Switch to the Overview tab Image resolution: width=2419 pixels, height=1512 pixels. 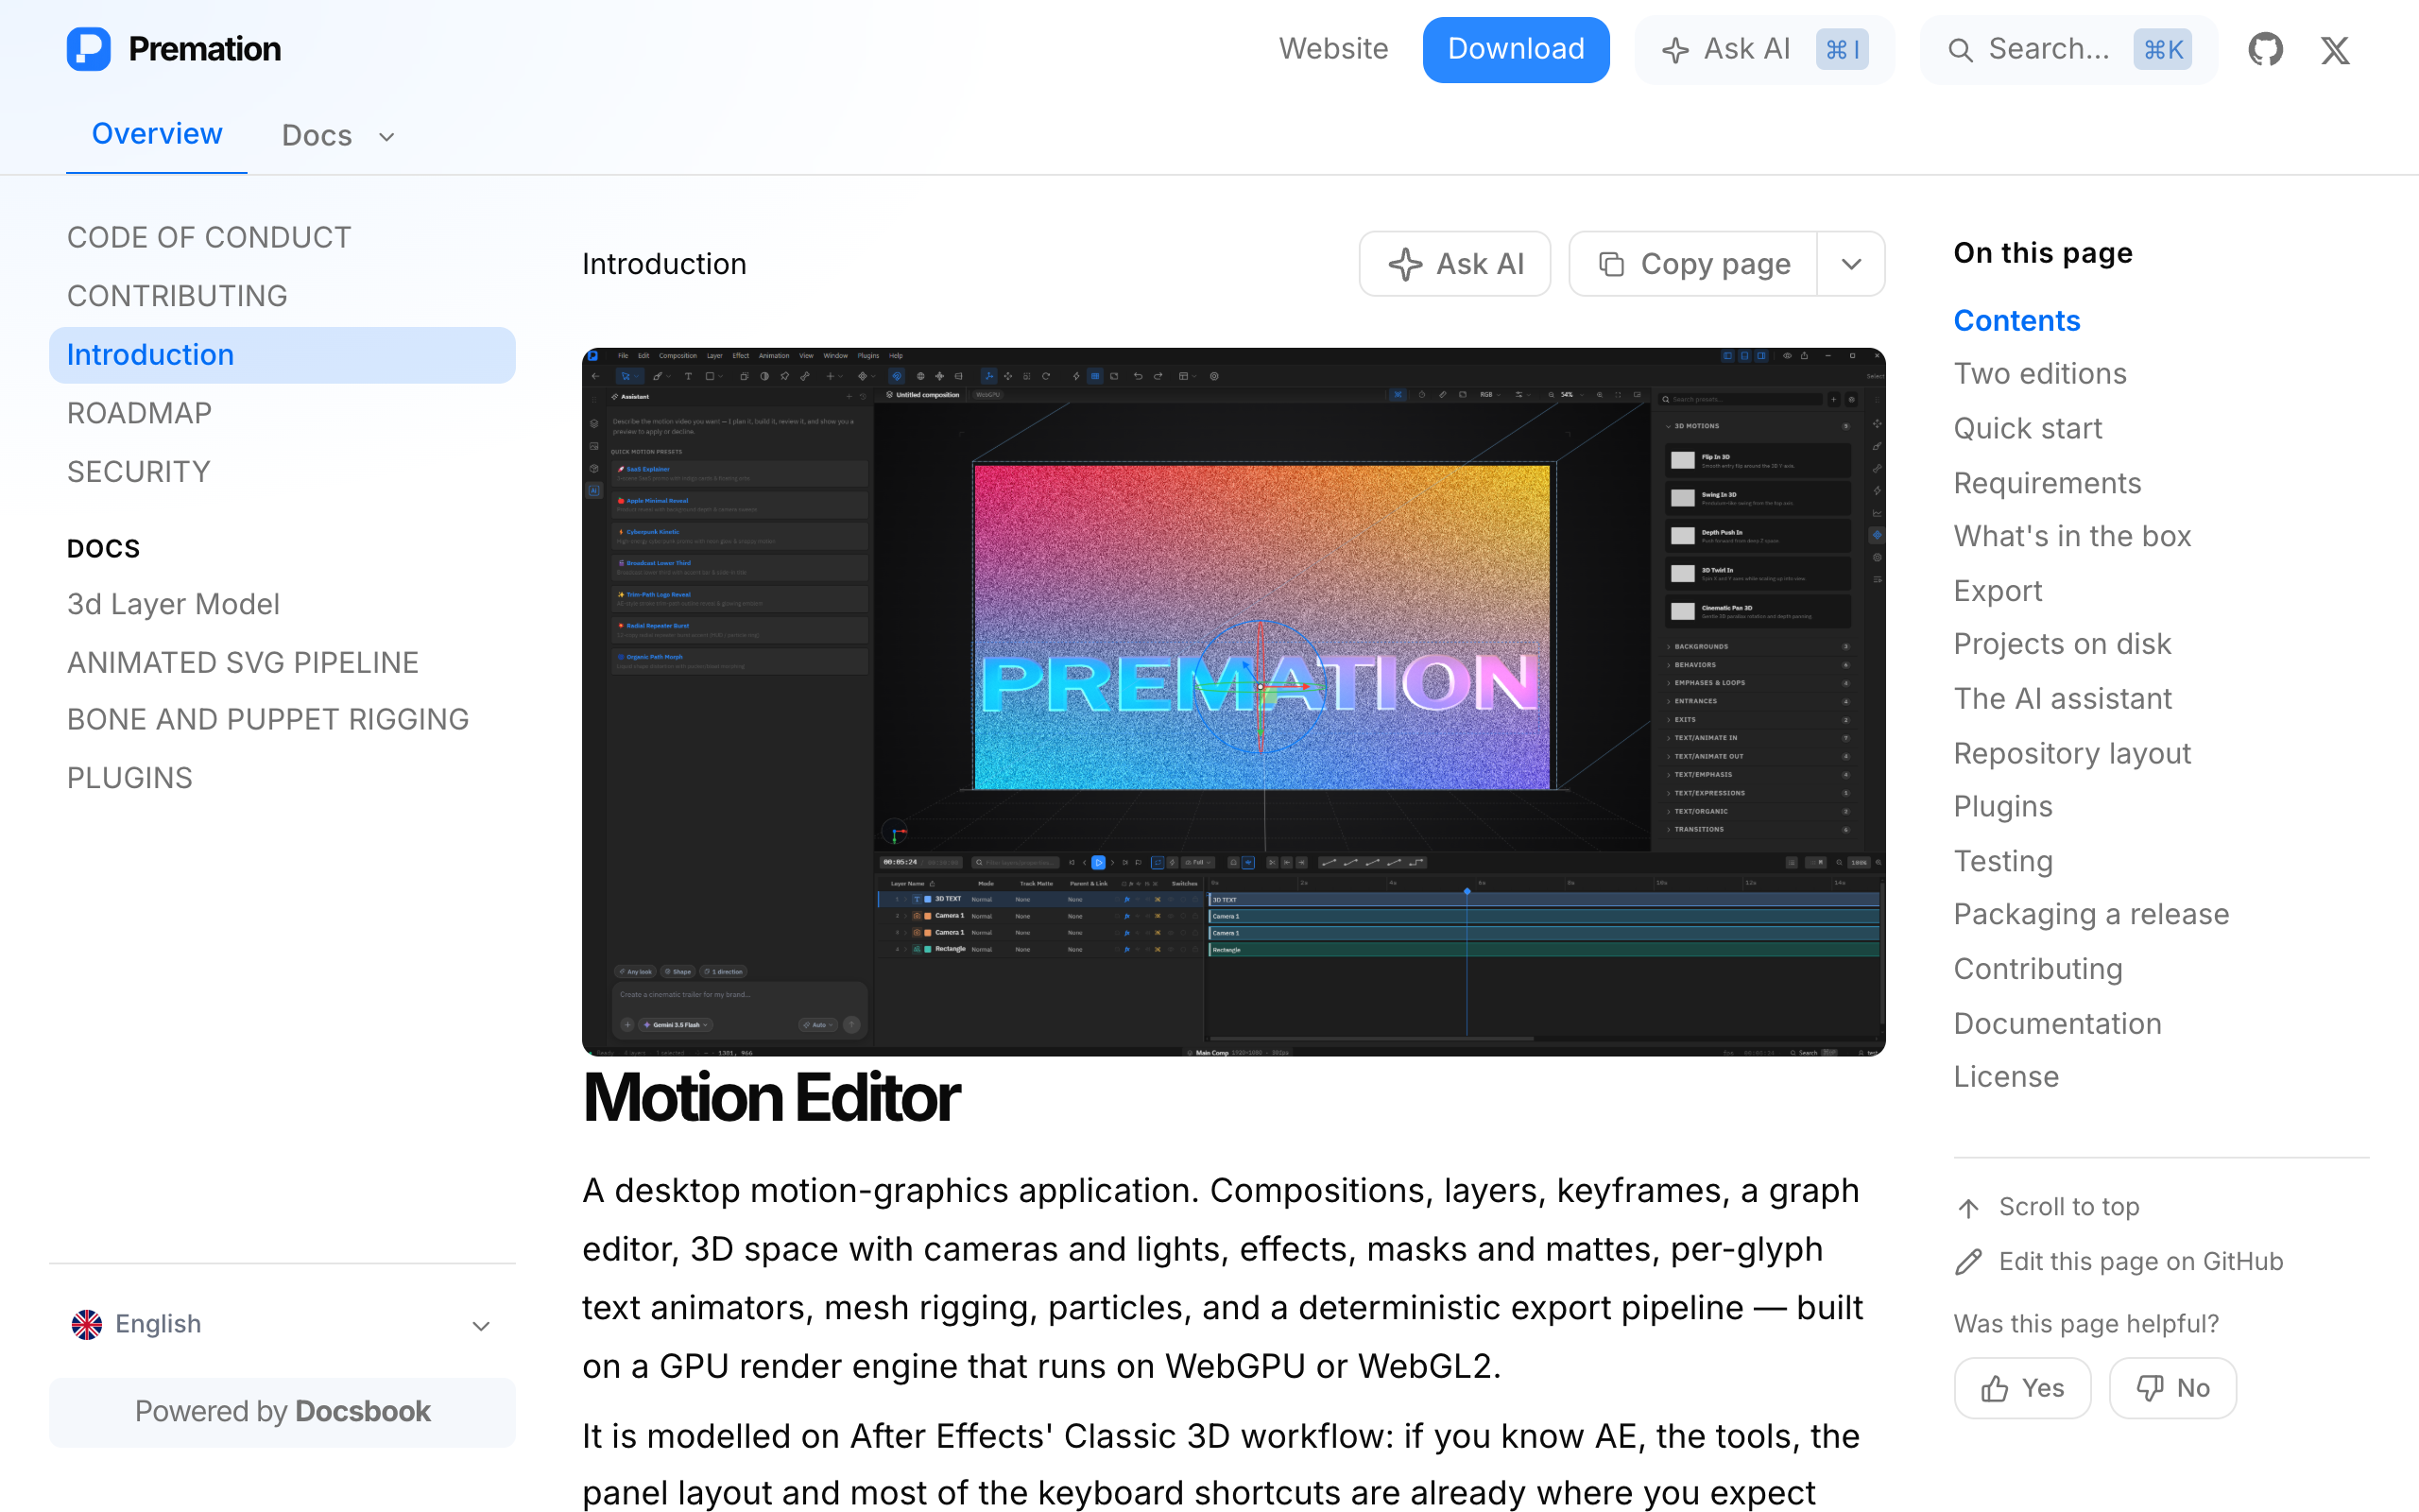point(157,134)
